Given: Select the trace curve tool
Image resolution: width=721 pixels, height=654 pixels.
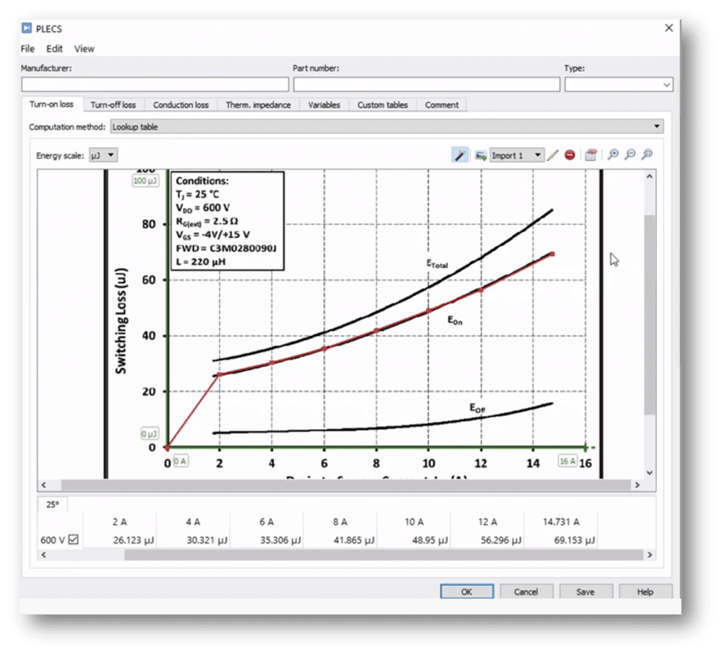Looking at the screenshot, I should 460,155.
